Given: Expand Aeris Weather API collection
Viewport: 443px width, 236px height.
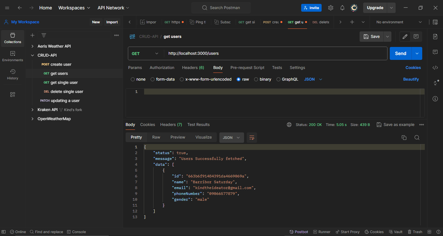Looking at the screenshot, I should (x=32, y=46).
